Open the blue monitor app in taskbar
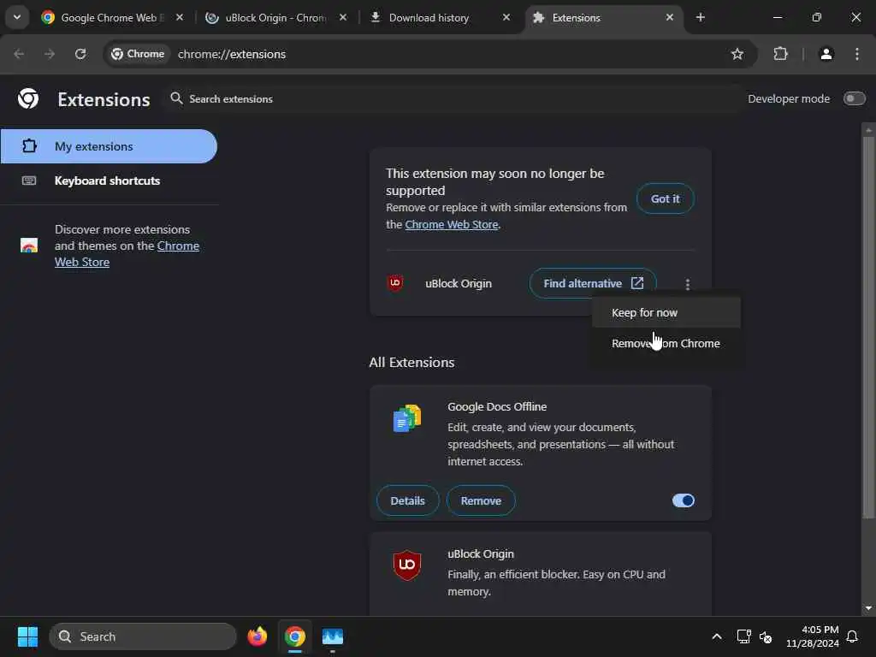The height and width of the screenshot is (657, 876). click(x=333, y=636)
